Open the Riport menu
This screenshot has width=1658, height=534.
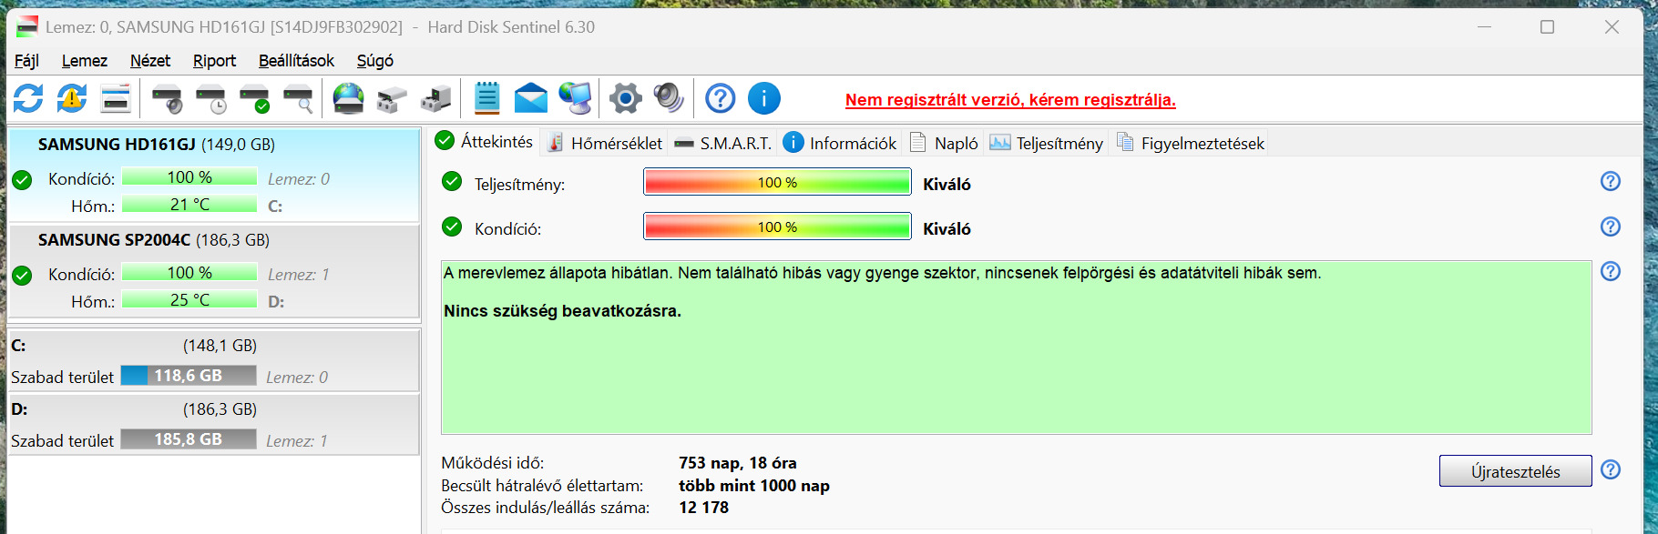point(214,61)
